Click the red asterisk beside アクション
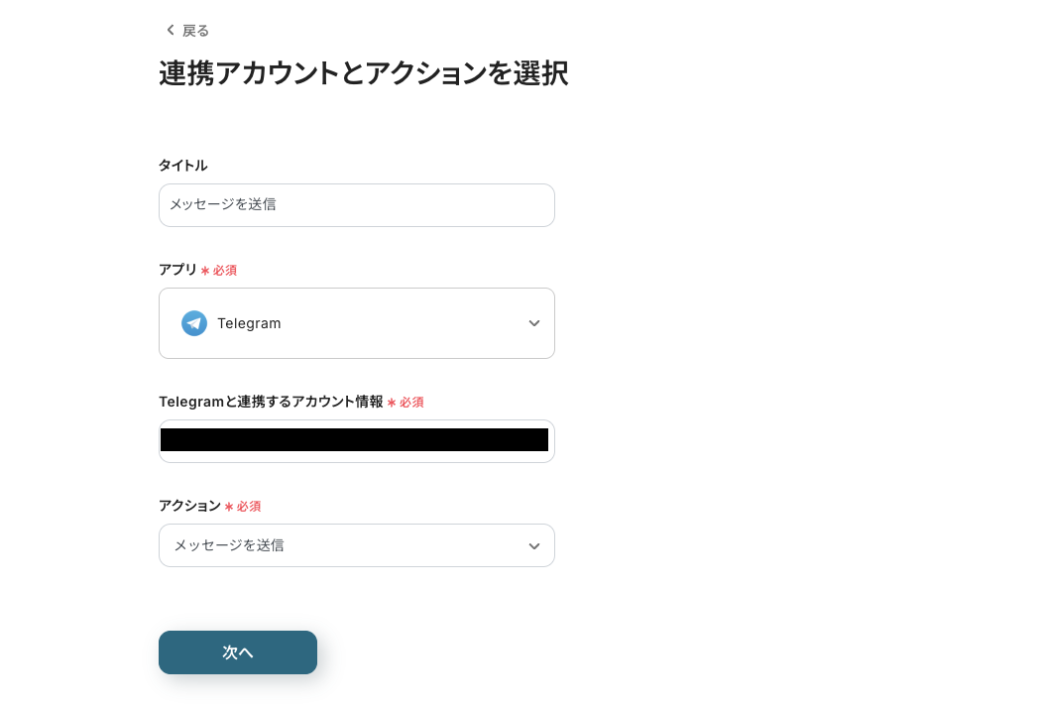 click(x=229, y=507)
